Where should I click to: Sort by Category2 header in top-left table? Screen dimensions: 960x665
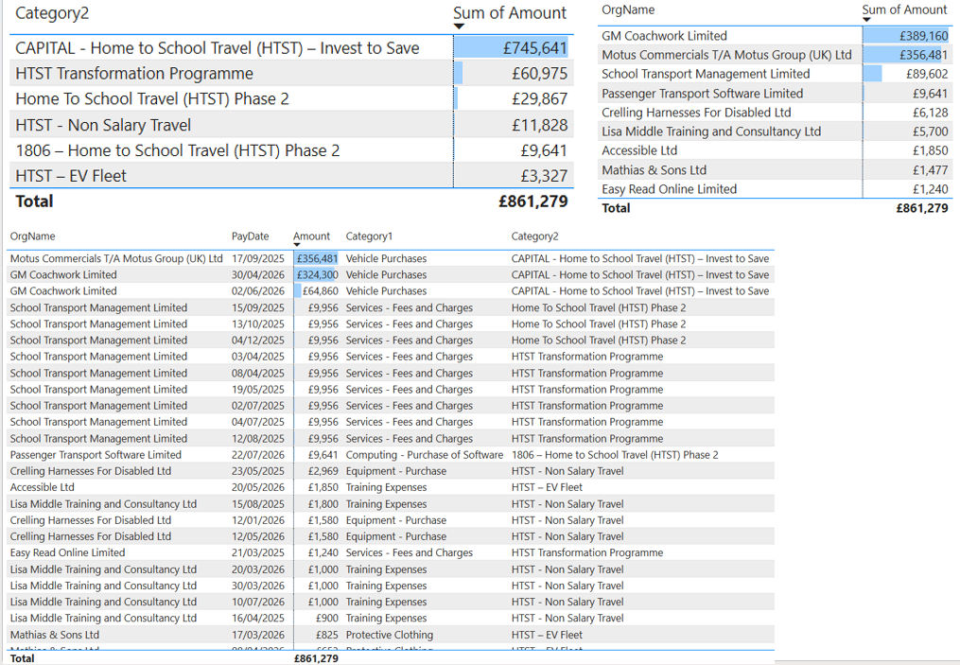[52, 13]
